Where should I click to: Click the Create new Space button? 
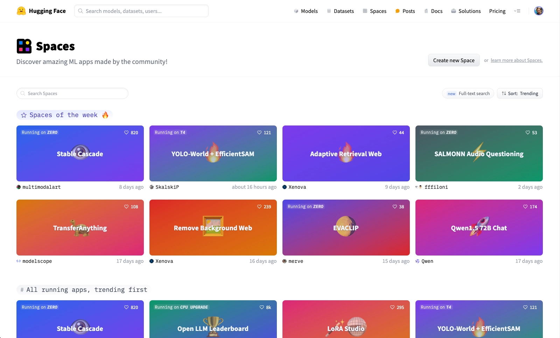tap(454, 60)
